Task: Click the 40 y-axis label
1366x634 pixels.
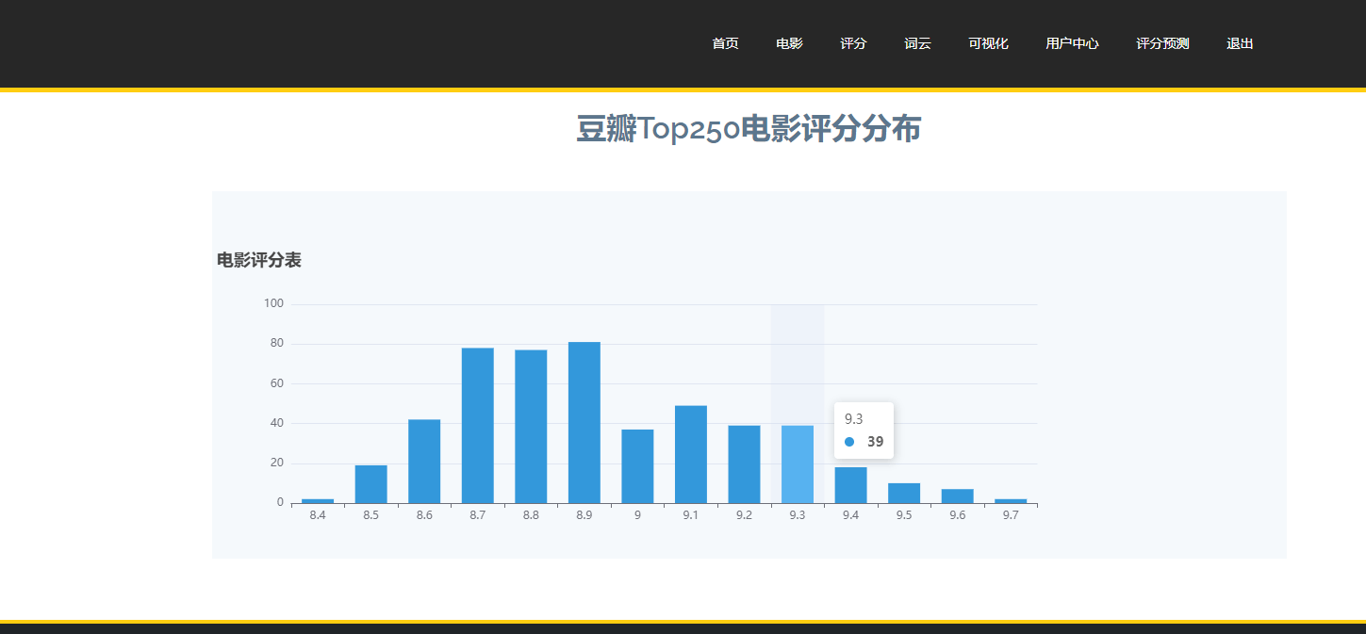Action: pos(276,423)
